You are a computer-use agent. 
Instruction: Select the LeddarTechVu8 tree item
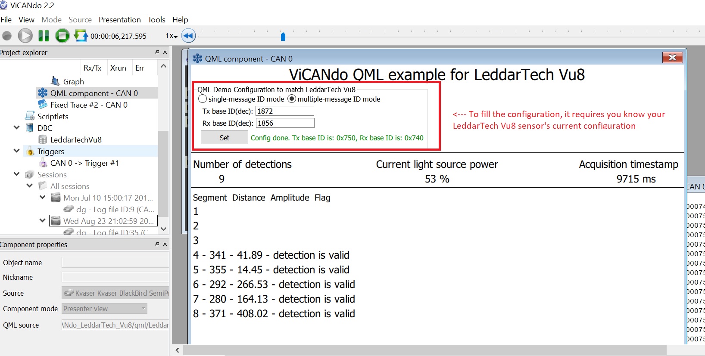tap(76, 139)
